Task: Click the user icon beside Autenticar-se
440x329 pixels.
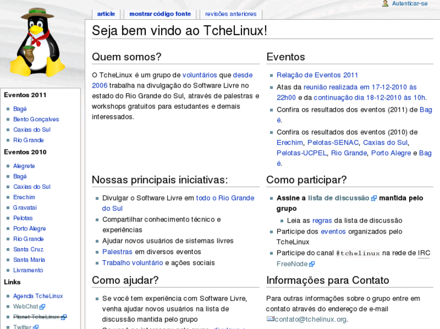Action: pyautogui.click(x=386, y=4)
